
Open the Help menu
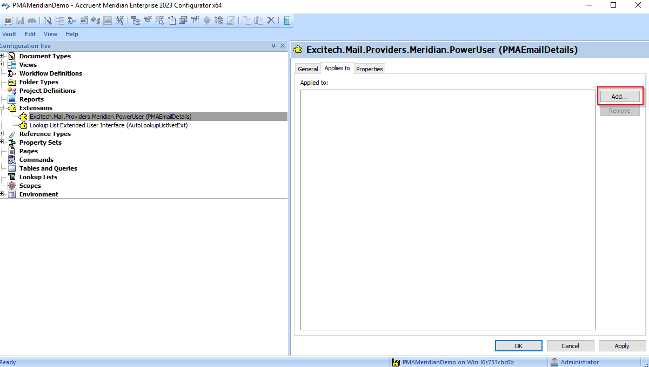72,34
